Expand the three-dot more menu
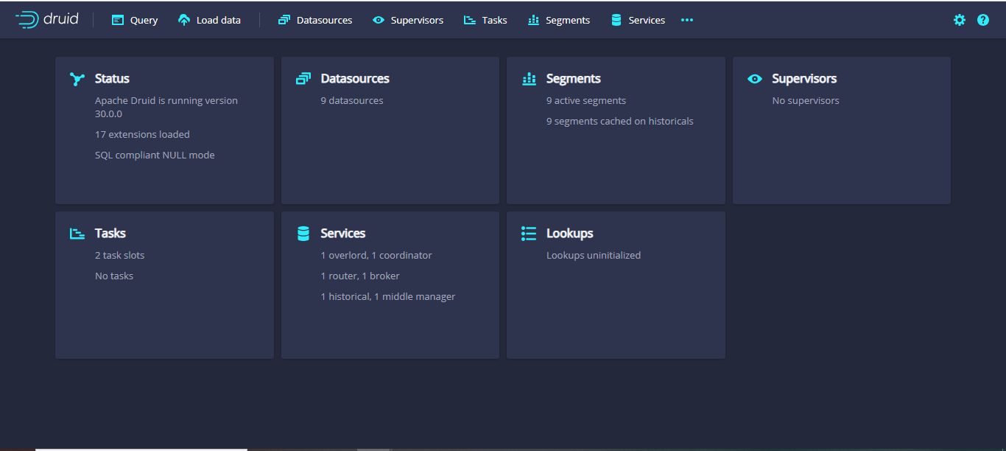Screen dimensions: 1006x451 tap(686, 20)
